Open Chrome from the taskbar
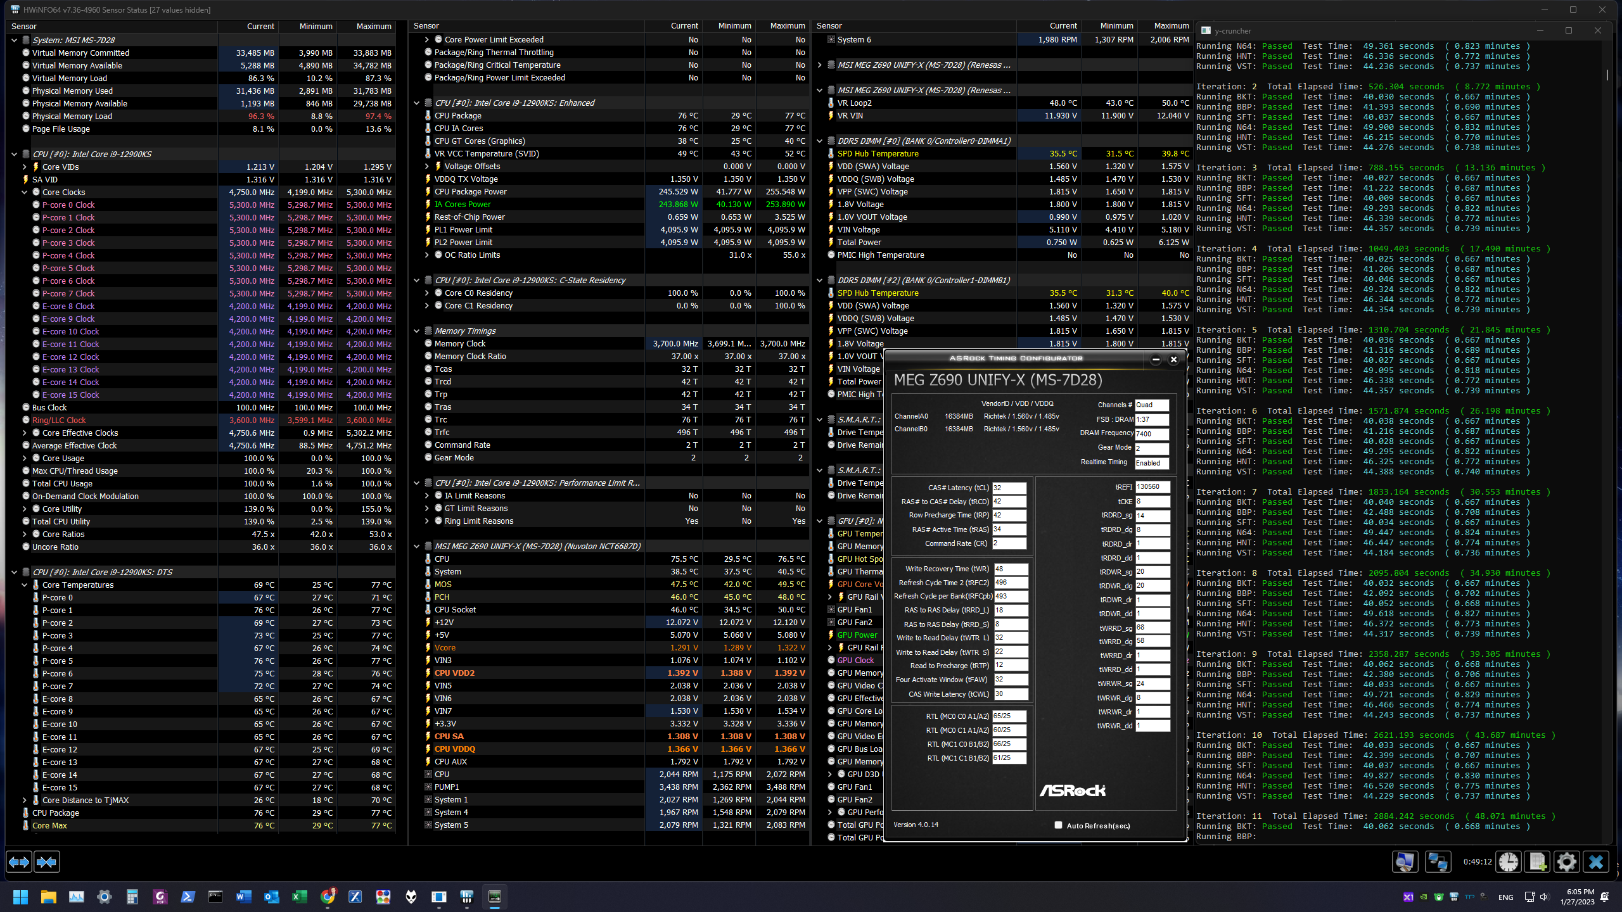 click(328, 897)
